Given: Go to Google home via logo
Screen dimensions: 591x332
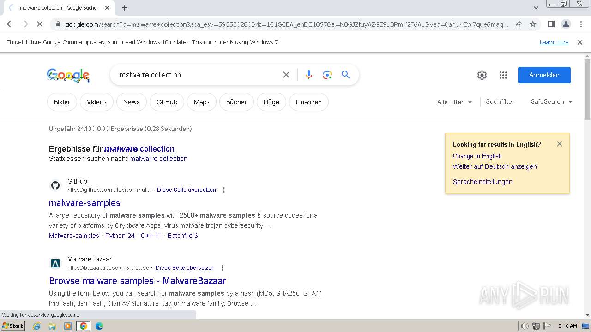Looking at the screenshot, I should (x=68, y=75).
